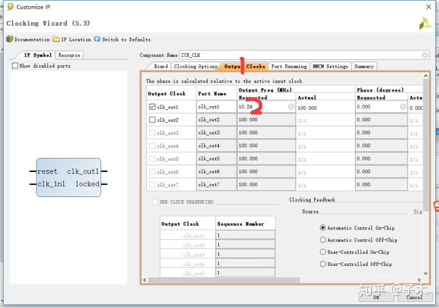Viewport: 439px width, 308px height.
Task: Click the clk_in1 port on IP symbol
Action: click(x=51, y=184)
